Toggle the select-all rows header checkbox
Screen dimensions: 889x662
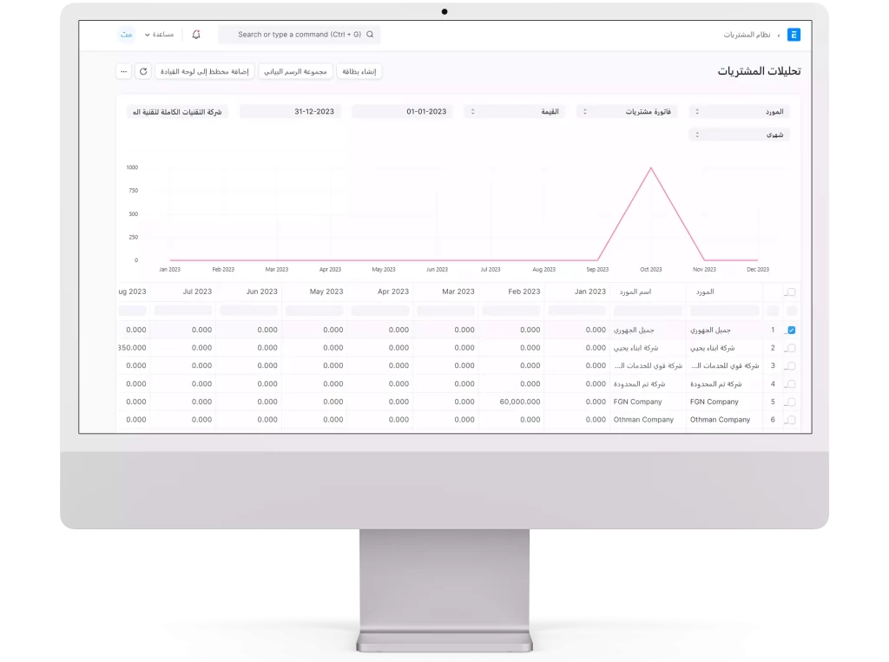(x=791, y=292)
